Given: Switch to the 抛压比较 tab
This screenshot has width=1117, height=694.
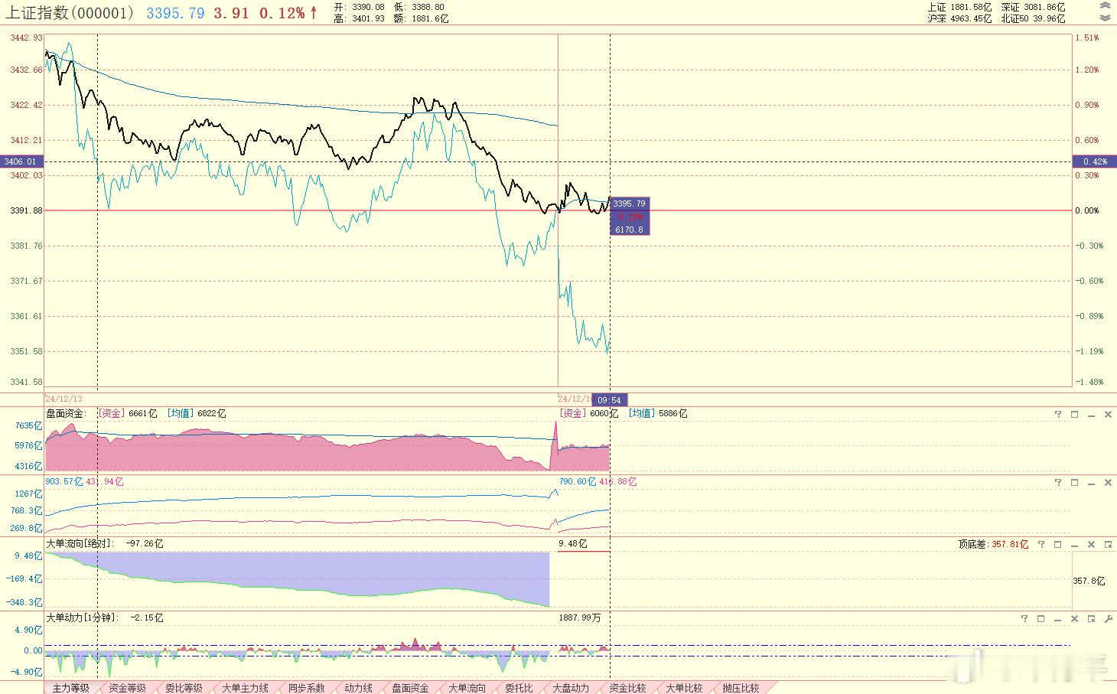Looking at the screenshot, I should click(x=741, y=688).
